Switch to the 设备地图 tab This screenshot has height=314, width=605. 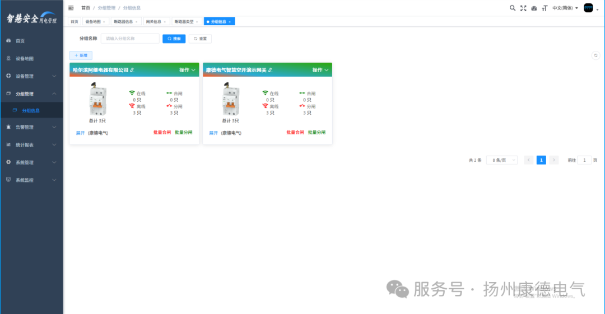pos(95,22)
